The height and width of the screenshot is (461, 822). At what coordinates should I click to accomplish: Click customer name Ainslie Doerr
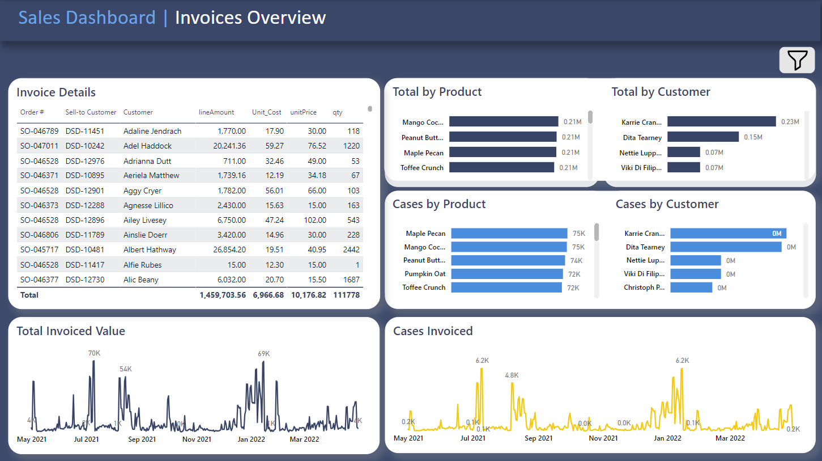[146, 235]
